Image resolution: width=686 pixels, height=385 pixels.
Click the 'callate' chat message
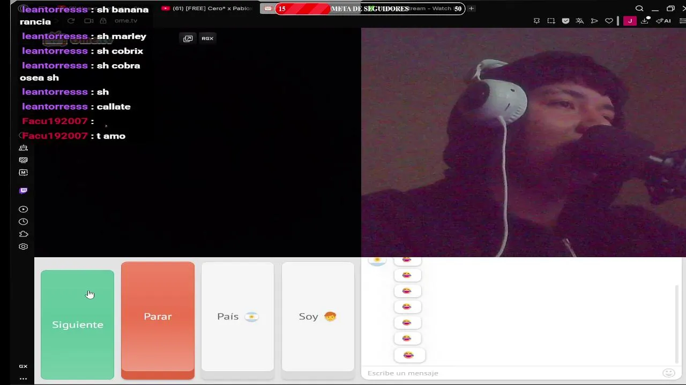pos(76,106)
